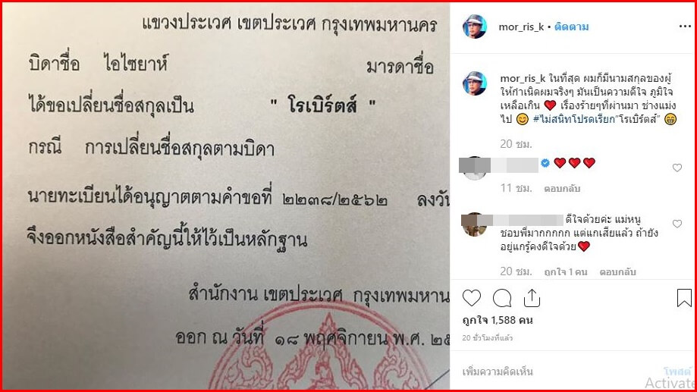Viewport: 697px width, 392px height.
Task: Open comment bubble icon under post
Action: pyautogui.click(x=502, y=298)
